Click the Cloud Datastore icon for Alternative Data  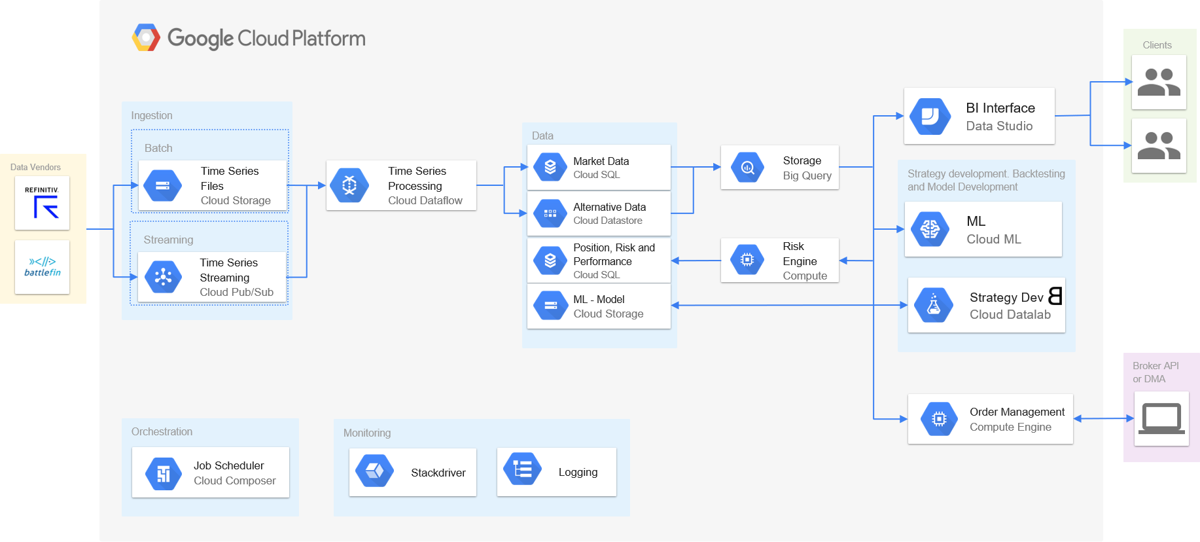(550, 213)
